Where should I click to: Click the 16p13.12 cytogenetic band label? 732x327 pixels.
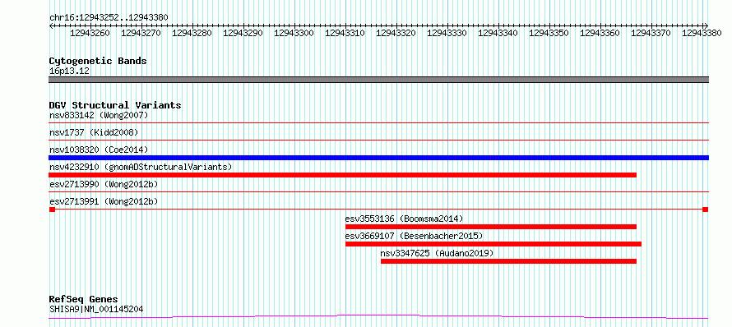click(69, 71)
